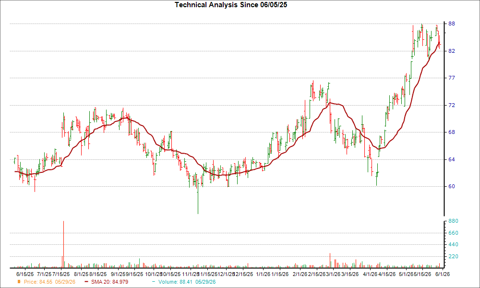Click the 7/1/25 date label
This screenshot has height=288, width=480.
click(44, 274)
